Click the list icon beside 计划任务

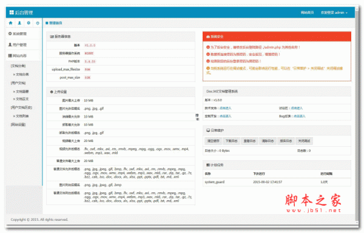208,165
